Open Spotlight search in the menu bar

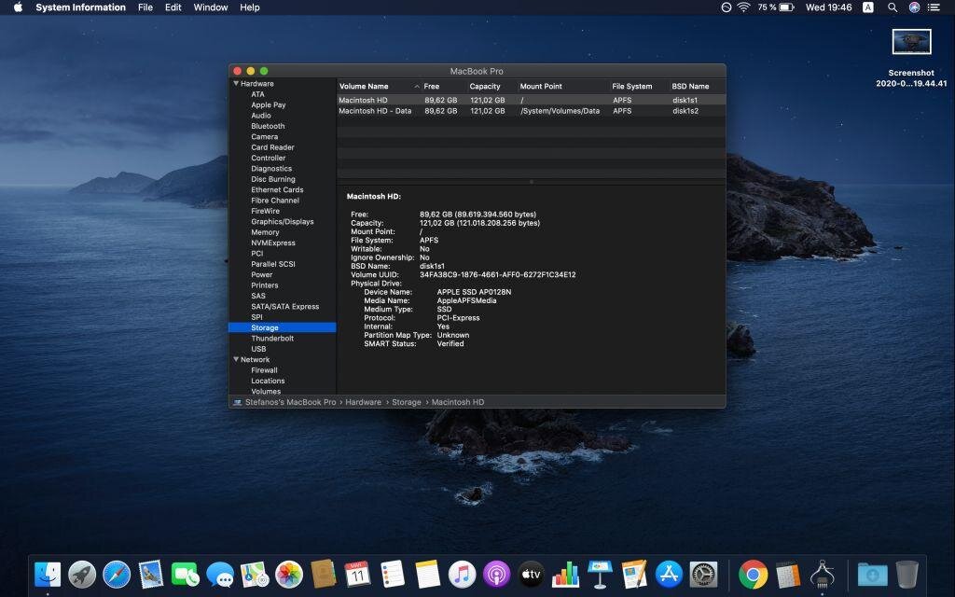893,7
